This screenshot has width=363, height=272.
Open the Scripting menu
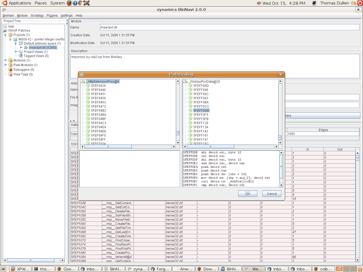click(x=37, y=16)
